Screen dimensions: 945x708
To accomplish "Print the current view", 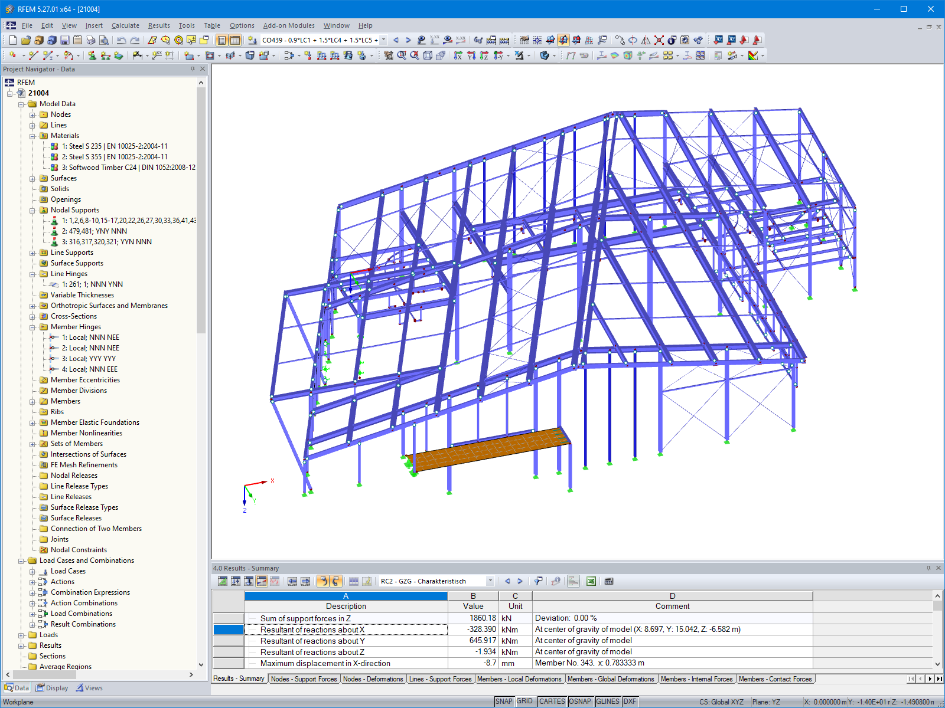I will pos(92,40).
